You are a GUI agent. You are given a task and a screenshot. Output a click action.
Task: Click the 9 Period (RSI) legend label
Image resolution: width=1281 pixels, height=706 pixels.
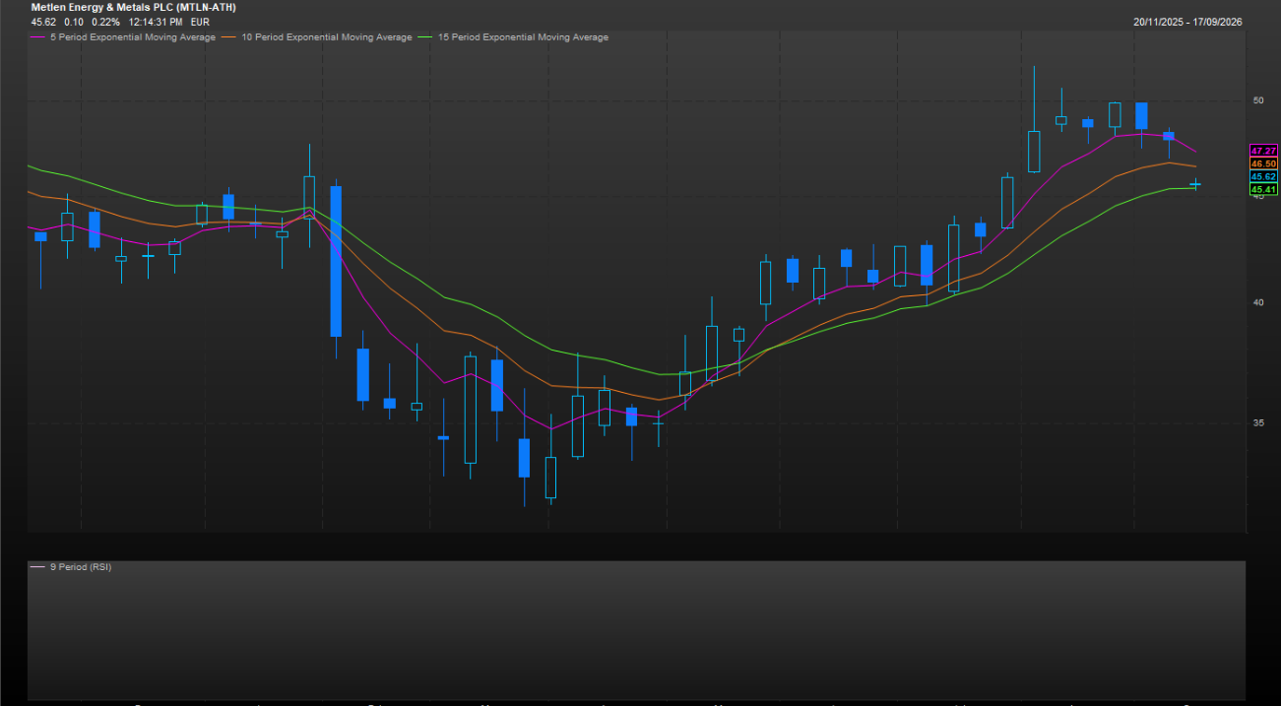tap(81, 567)
